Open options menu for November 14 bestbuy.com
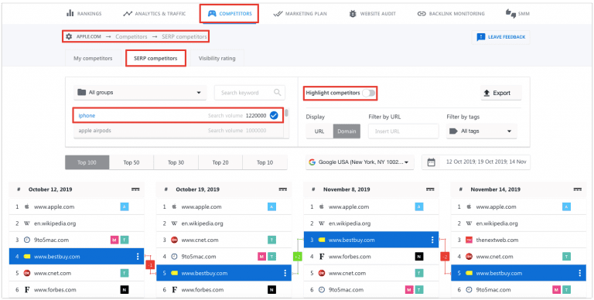The width and height of the screenshot is (594, 300). tap(579, 273)
